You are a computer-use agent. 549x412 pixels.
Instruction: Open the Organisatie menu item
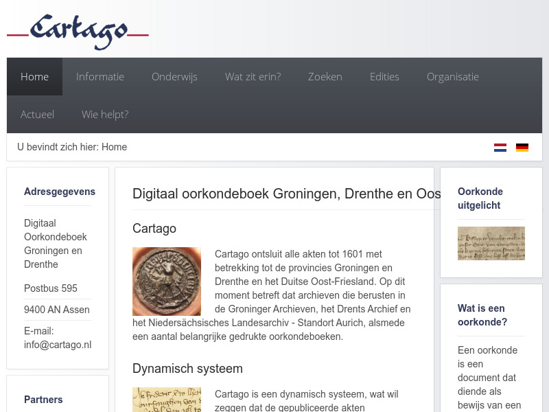tap(453, 76)
